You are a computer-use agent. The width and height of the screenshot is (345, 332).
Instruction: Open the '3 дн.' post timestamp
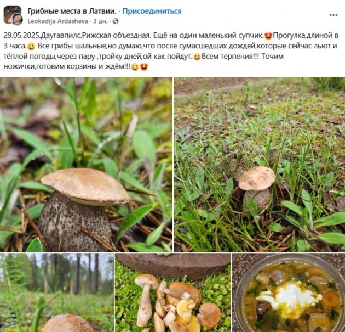point(101,21)
